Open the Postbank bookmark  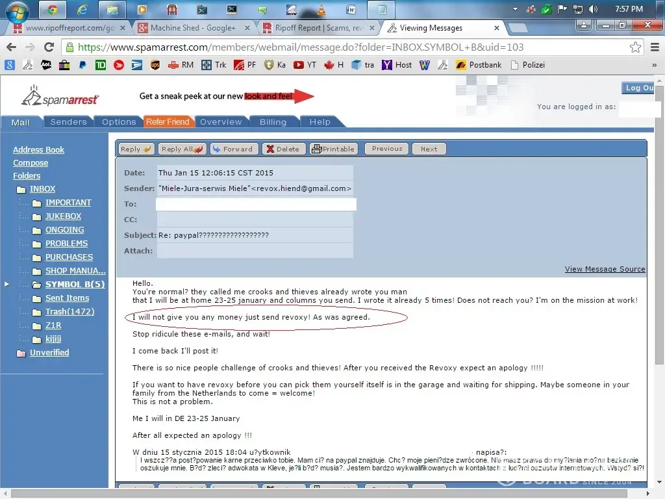click(479, 65)
